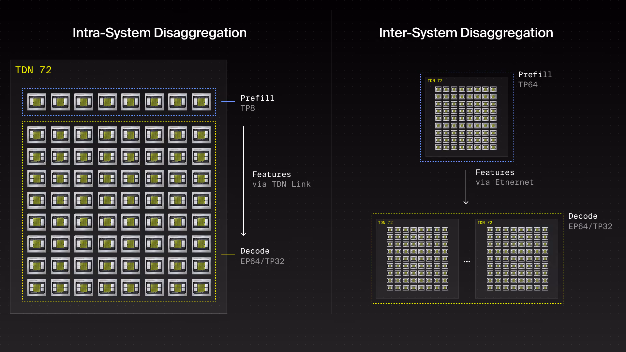Viewport: 626px width, 352px height.
Task: Open the Prefill TP64 TDN 72 rack panel
Action: tap(467, 117)
